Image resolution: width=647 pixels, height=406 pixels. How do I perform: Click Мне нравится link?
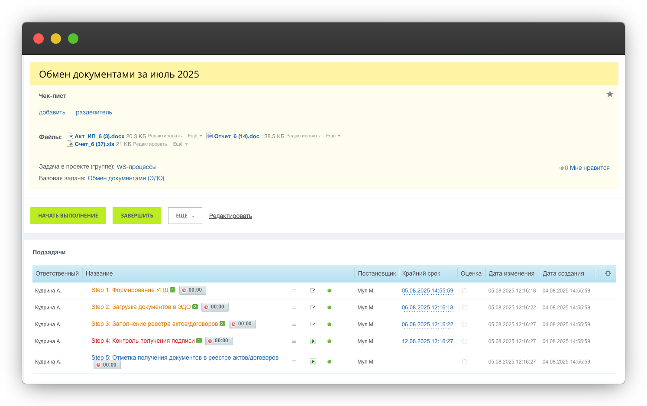click(x=590, y=168)
